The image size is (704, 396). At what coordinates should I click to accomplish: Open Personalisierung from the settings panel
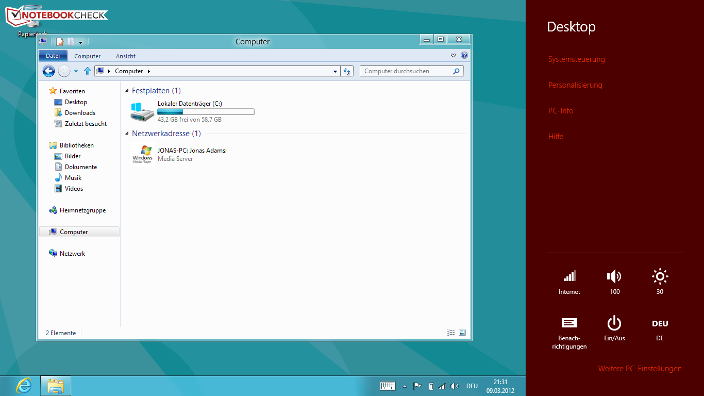(x=575, y=85)
